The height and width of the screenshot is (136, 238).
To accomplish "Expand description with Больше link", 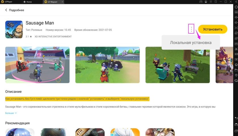I will pos(11,113).
